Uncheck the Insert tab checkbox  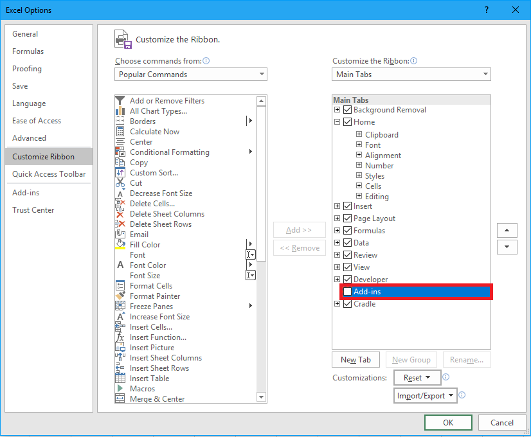coord(347,206)
